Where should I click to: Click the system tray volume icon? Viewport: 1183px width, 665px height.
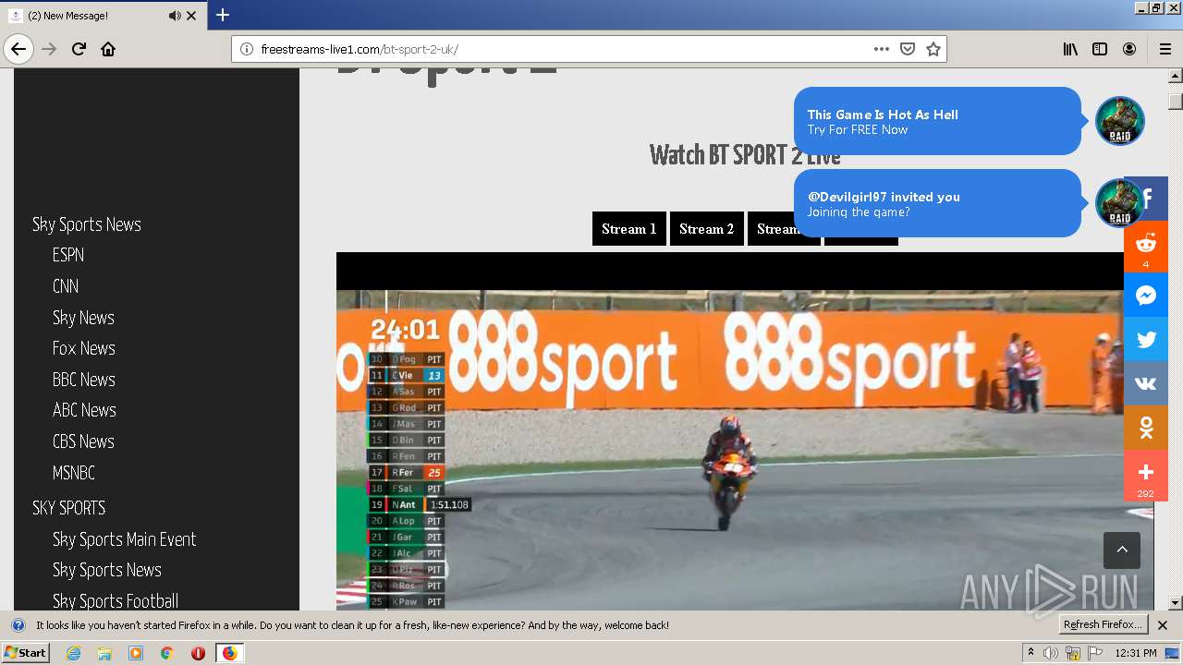[x=1051, y=653]
